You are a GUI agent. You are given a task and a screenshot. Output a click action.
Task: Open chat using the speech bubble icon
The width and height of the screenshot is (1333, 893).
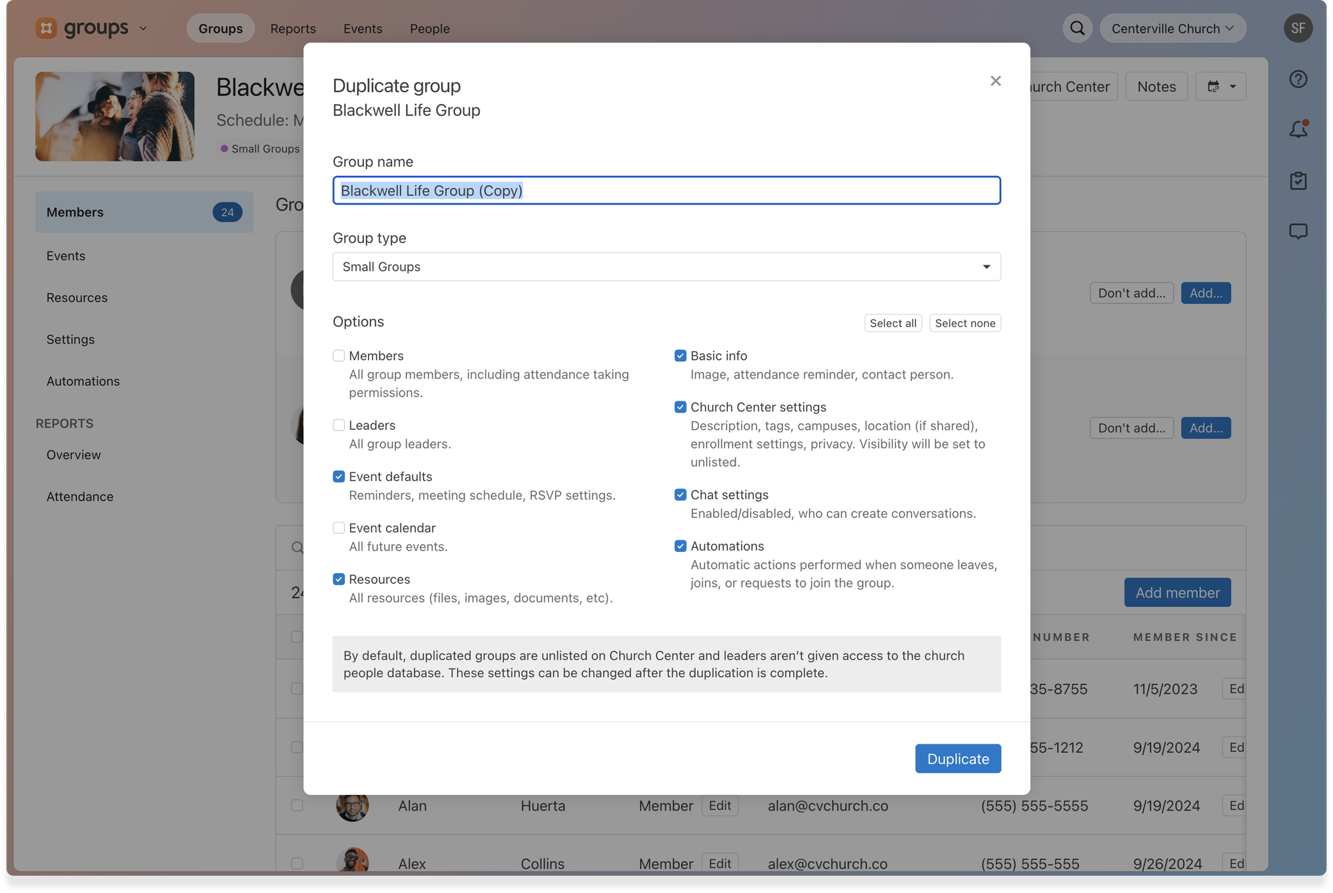[x=1298, y=231]
